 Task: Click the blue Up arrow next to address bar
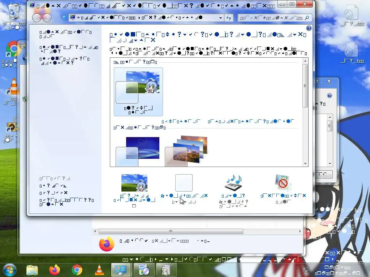click(x=64, y=18)
